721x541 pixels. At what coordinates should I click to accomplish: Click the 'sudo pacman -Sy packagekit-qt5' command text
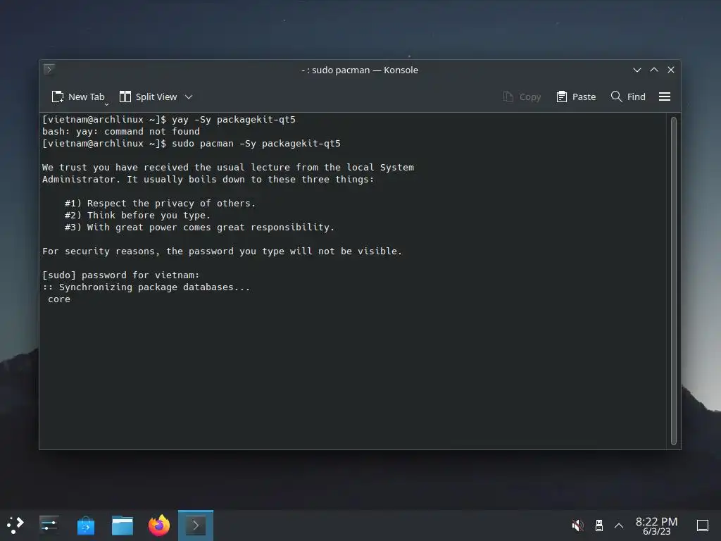[x=256, y=144]
